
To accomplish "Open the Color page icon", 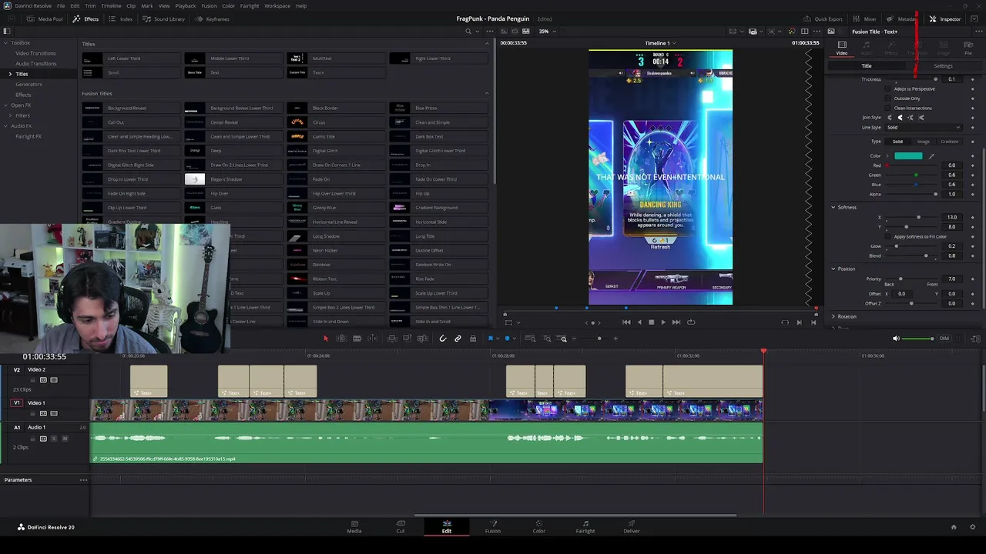I will click(538, 526).
